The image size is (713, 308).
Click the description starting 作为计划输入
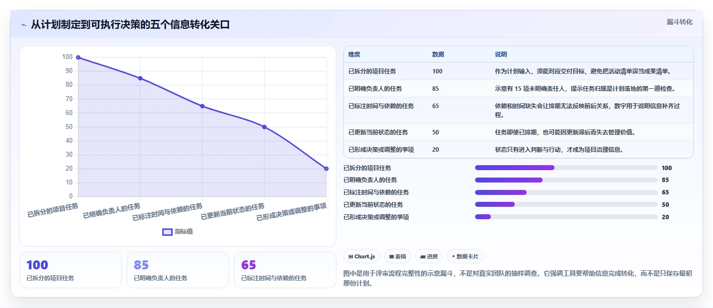[583, 71]
